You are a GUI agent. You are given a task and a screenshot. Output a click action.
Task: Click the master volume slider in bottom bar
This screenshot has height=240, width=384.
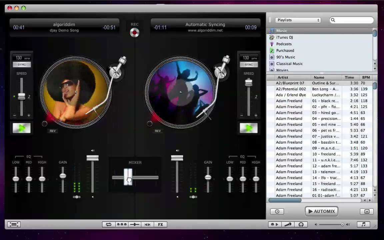click(x=331, y=224)
